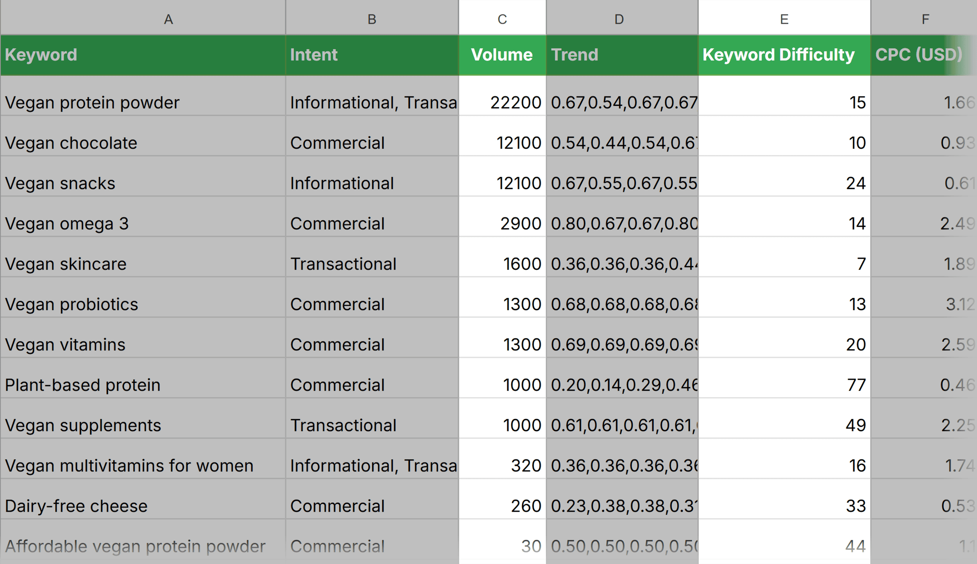
Task: Select the Vegan multivitamins for women cell
Action: coord(143,459)
